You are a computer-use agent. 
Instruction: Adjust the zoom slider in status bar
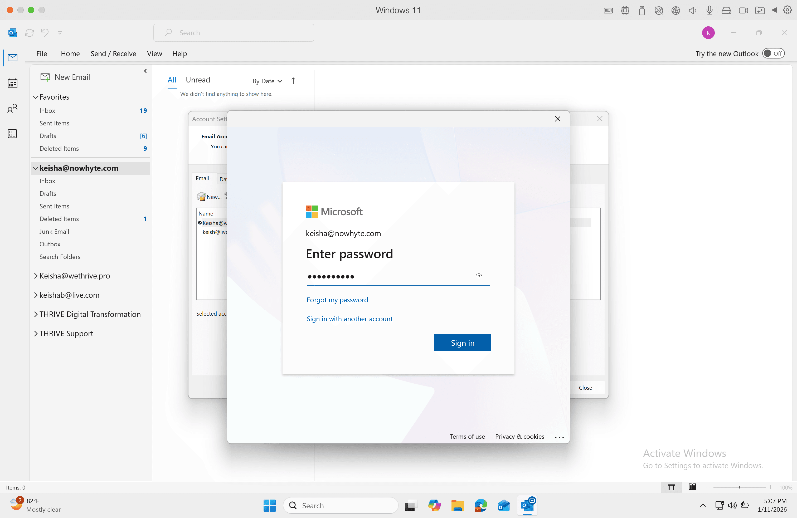pos(739,487)
